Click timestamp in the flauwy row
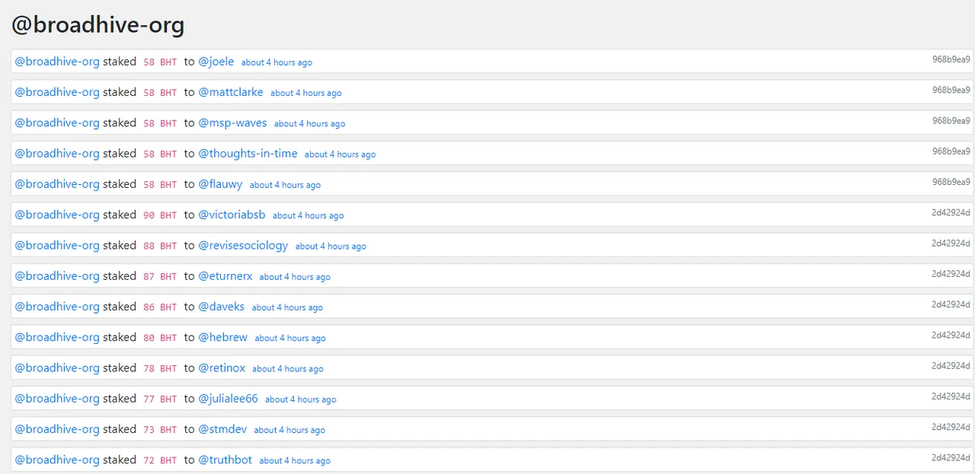 pyautogui.click(x=286, y=185)
